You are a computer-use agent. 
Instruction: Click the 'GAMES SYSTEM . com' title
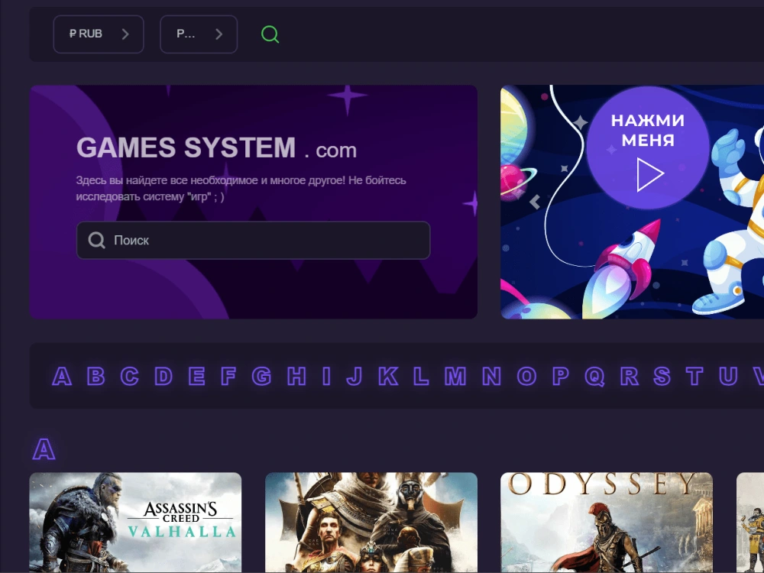(216, 147)
